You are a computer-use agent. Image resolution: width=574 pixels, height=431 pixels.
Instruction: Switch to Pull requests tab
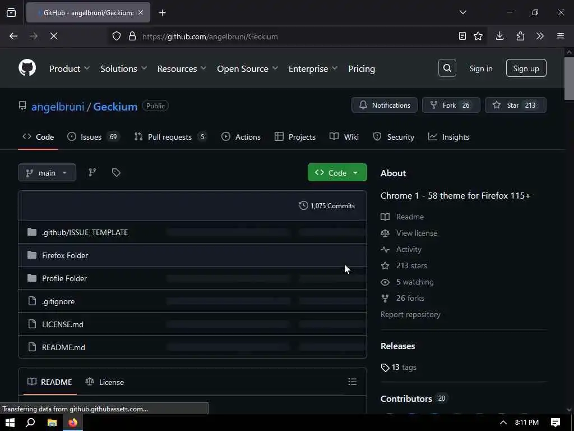(170, 137)
